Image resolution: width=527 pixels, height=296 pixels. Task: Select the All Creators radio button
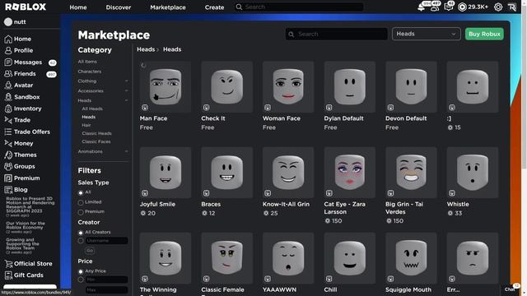[81, 233]
